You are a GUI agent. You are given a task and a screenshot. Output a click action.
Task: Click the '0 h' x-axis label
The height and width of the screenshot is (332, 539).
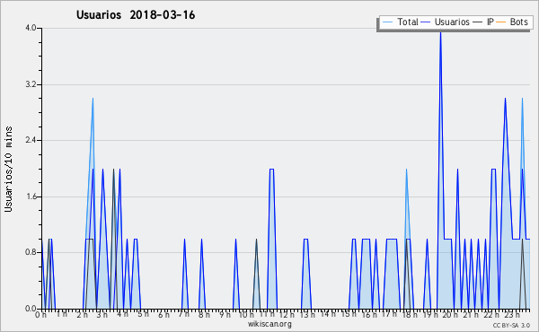click(x=41, y=314)
